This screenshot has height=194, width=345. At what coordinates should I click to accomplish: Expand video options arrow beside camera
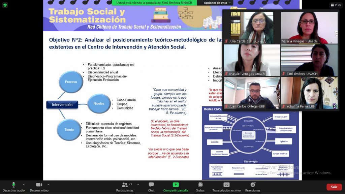(49, 185)
